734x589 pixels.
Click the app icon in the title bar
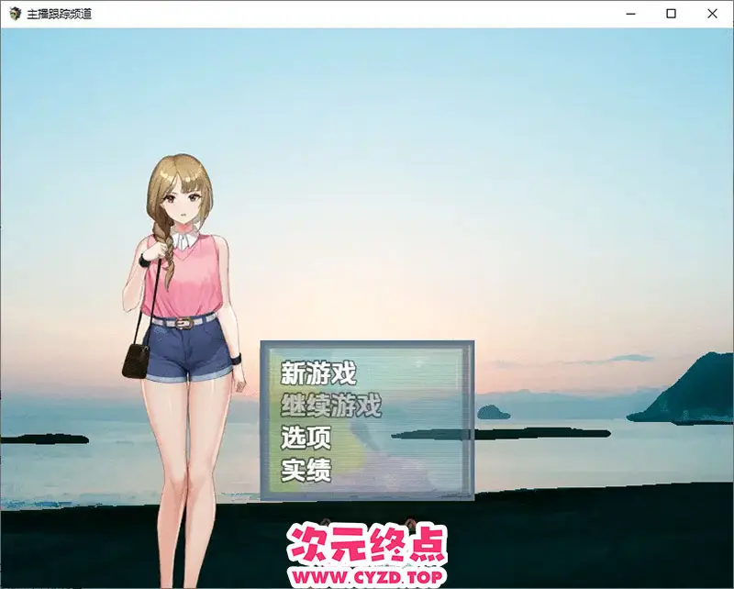[15, 14]
